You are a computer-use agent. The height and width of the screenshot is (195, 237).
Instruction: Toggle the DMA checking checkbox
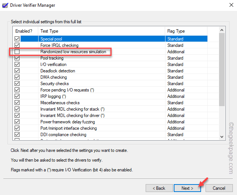(x=17, y=77)
